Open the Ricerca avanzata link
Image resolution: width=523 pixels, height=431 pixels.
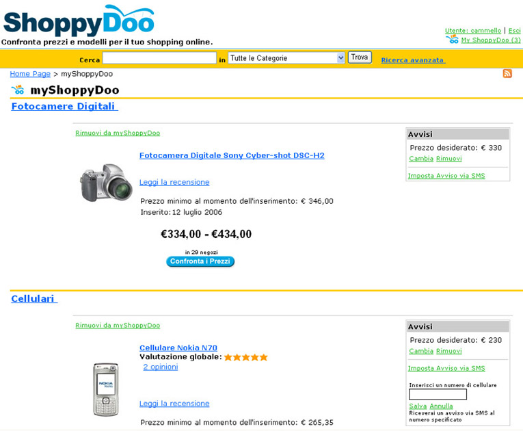pyautogui.click(x=413, y=60)
